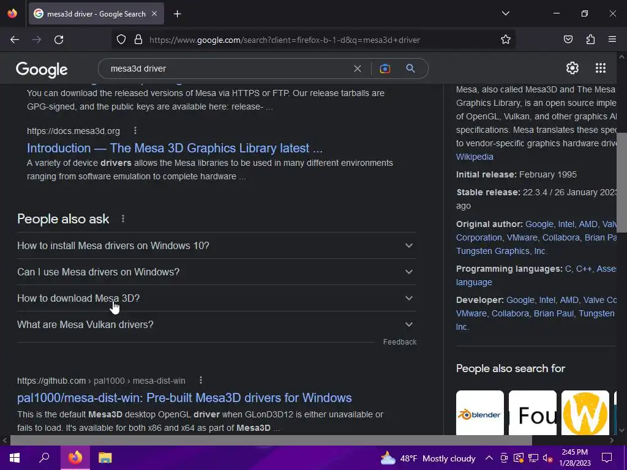Screen dimensions: 627x470
Task: Bookmark this page with the star icon
Action: coord(505,40)
